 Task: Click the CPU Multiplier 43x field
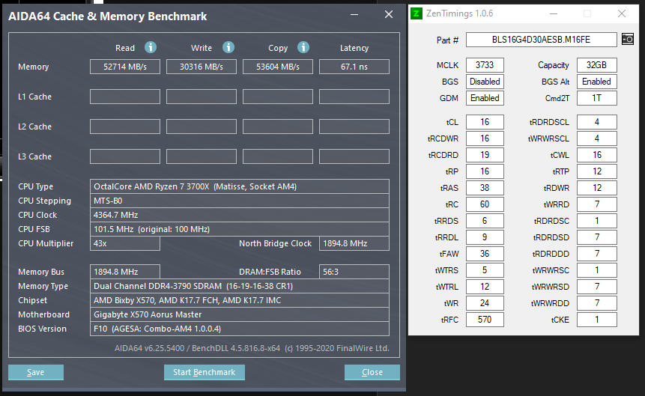point(125,243)
